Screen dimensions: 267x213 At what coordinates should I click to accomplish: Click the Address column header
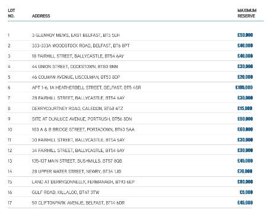(41, 16)
